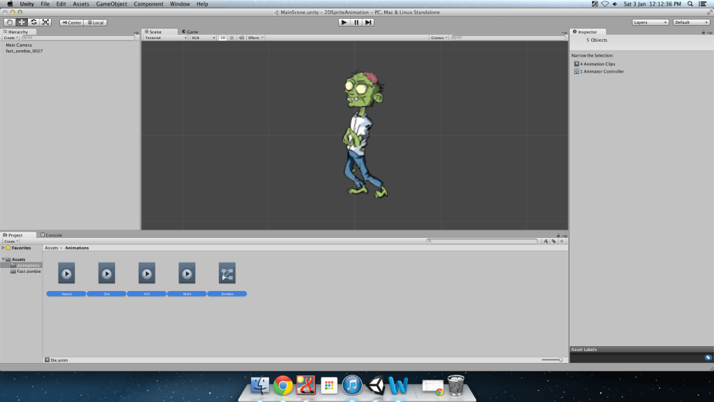Narrow selection to 4 Animation Clips
The width and height of the screenshot is (714, 402).
click(x=595, y=64)
